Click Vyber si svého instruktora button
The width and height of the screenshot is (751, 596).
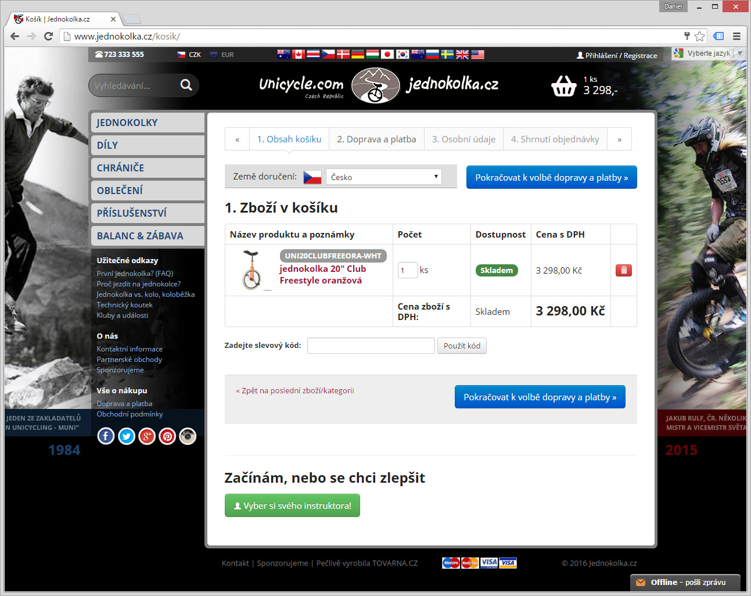292,505
